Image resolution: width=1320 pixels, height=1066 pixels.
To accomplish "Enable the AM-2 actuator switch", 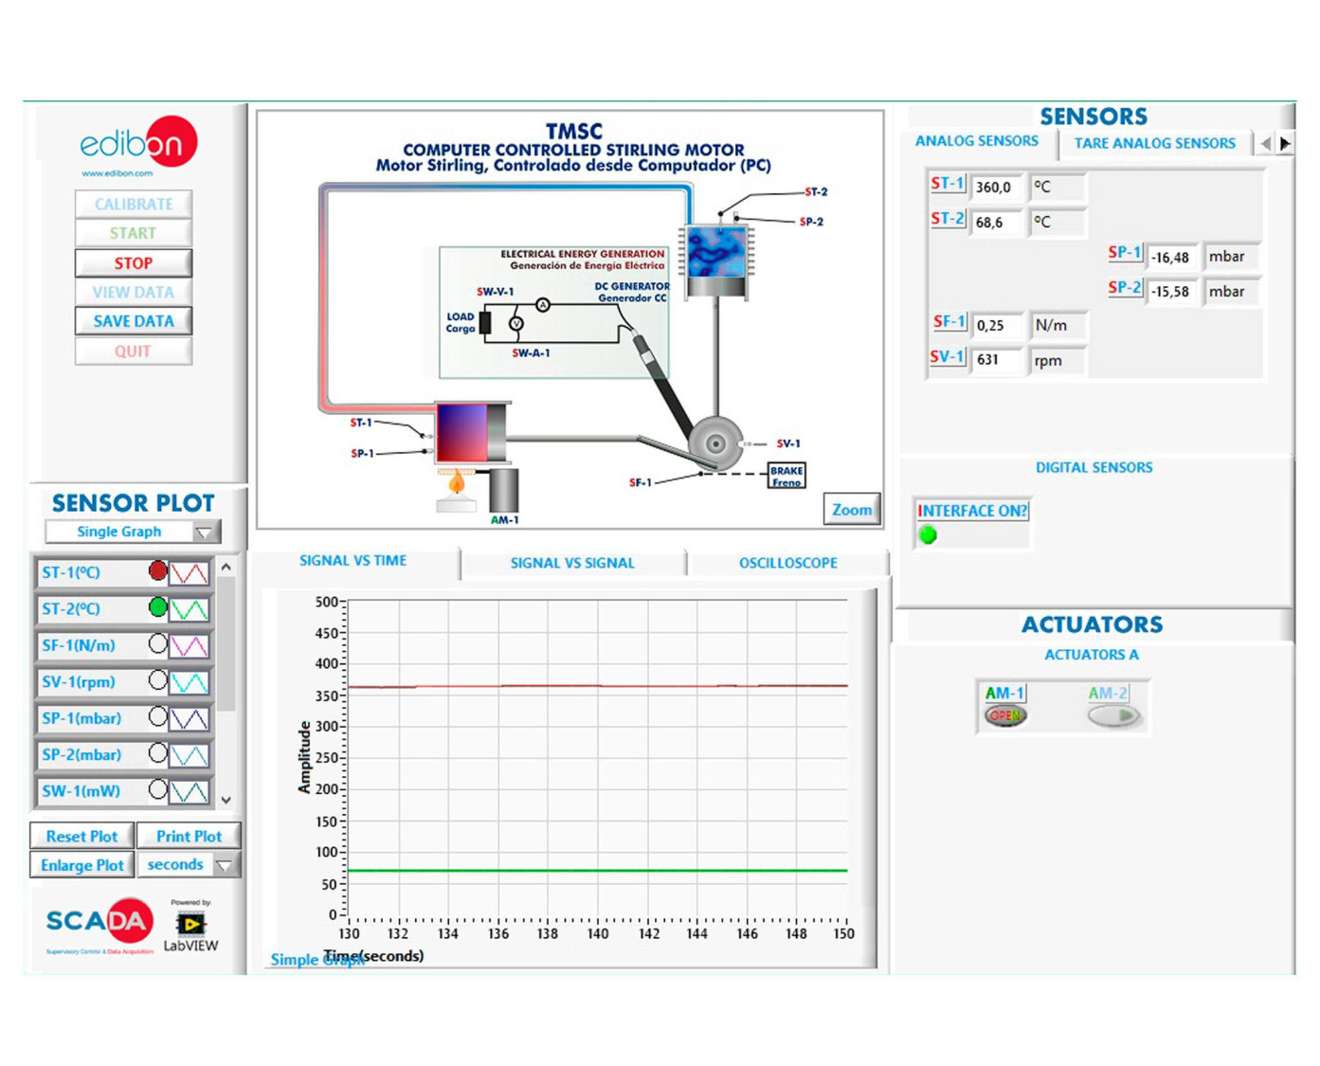I will (1114, 716).
